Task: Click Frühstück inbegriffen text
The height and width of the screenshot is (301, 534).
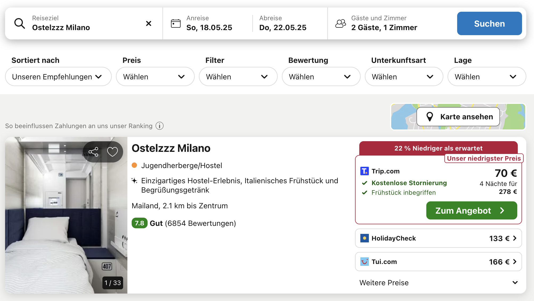Action: tap(403, 193)
